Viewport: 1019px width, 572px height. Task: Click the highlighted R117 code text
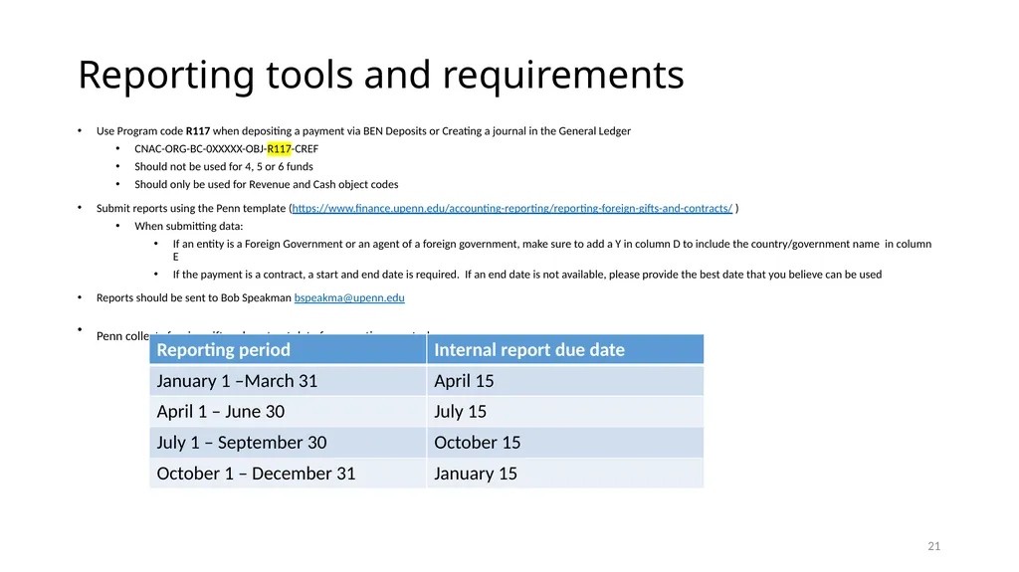click(x=279, y=149)
